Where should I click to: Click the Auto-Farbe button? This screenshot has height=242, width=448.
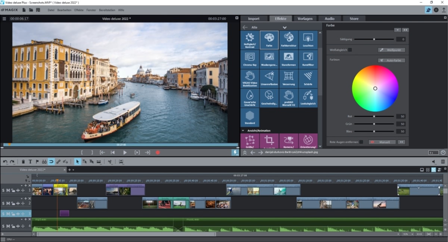tap(391, 60)
